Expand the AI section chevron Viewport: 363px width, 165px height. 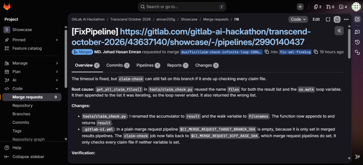57,80
